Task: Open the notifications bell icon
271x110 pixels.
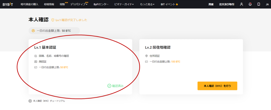Action: coord(250,4)
